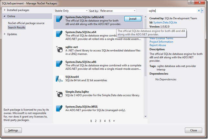Open the search box history dropdown arrow
The image size is (208, 139).
point(202,11)
